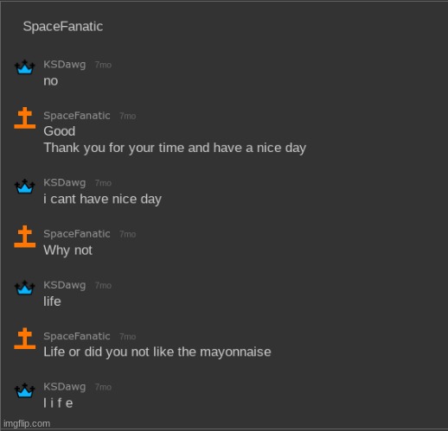Click the 7mo timestamp on the "no" message
The height and width of the screenshot is (431, 448).
pyautogui.click(x=103, y=65)
